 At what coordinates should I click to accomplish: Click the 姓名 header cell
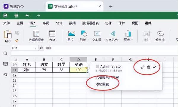(27, 65)
